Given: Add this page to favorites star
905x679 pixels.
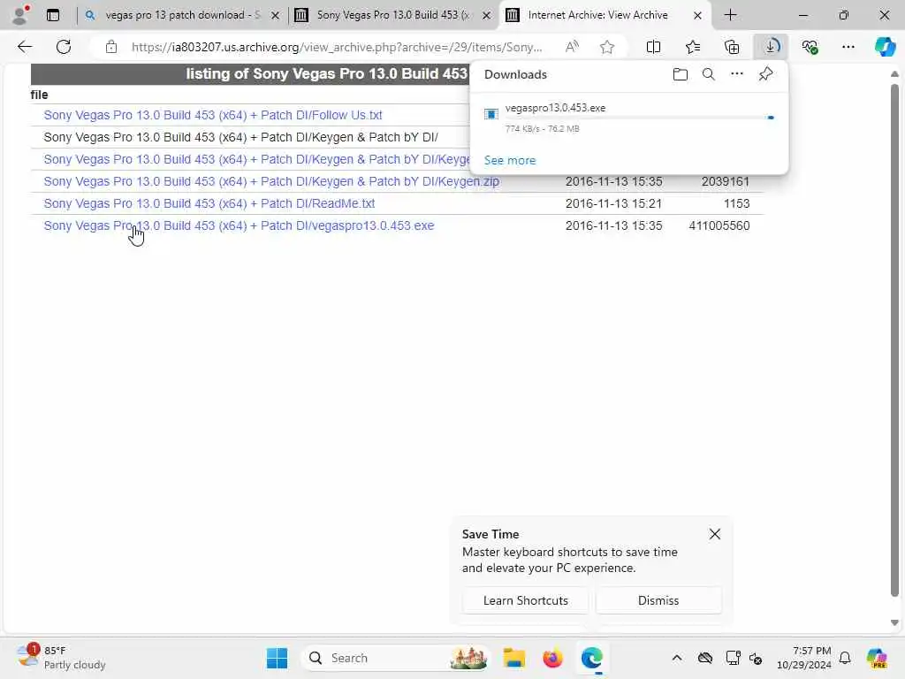Looking at the screenshot, I should [606, 47].
